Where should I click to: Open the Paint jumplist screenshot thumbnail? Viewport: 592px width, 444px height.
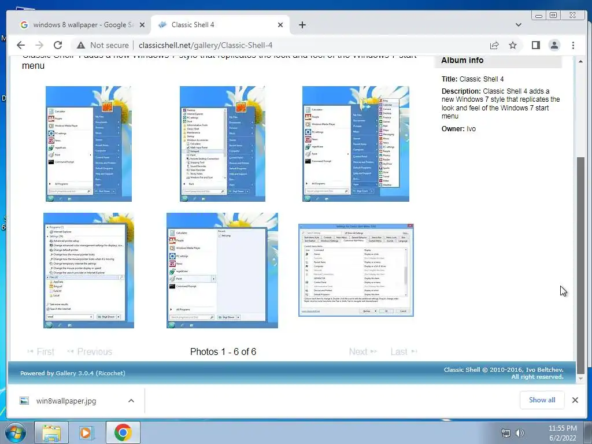click(223, 271)
